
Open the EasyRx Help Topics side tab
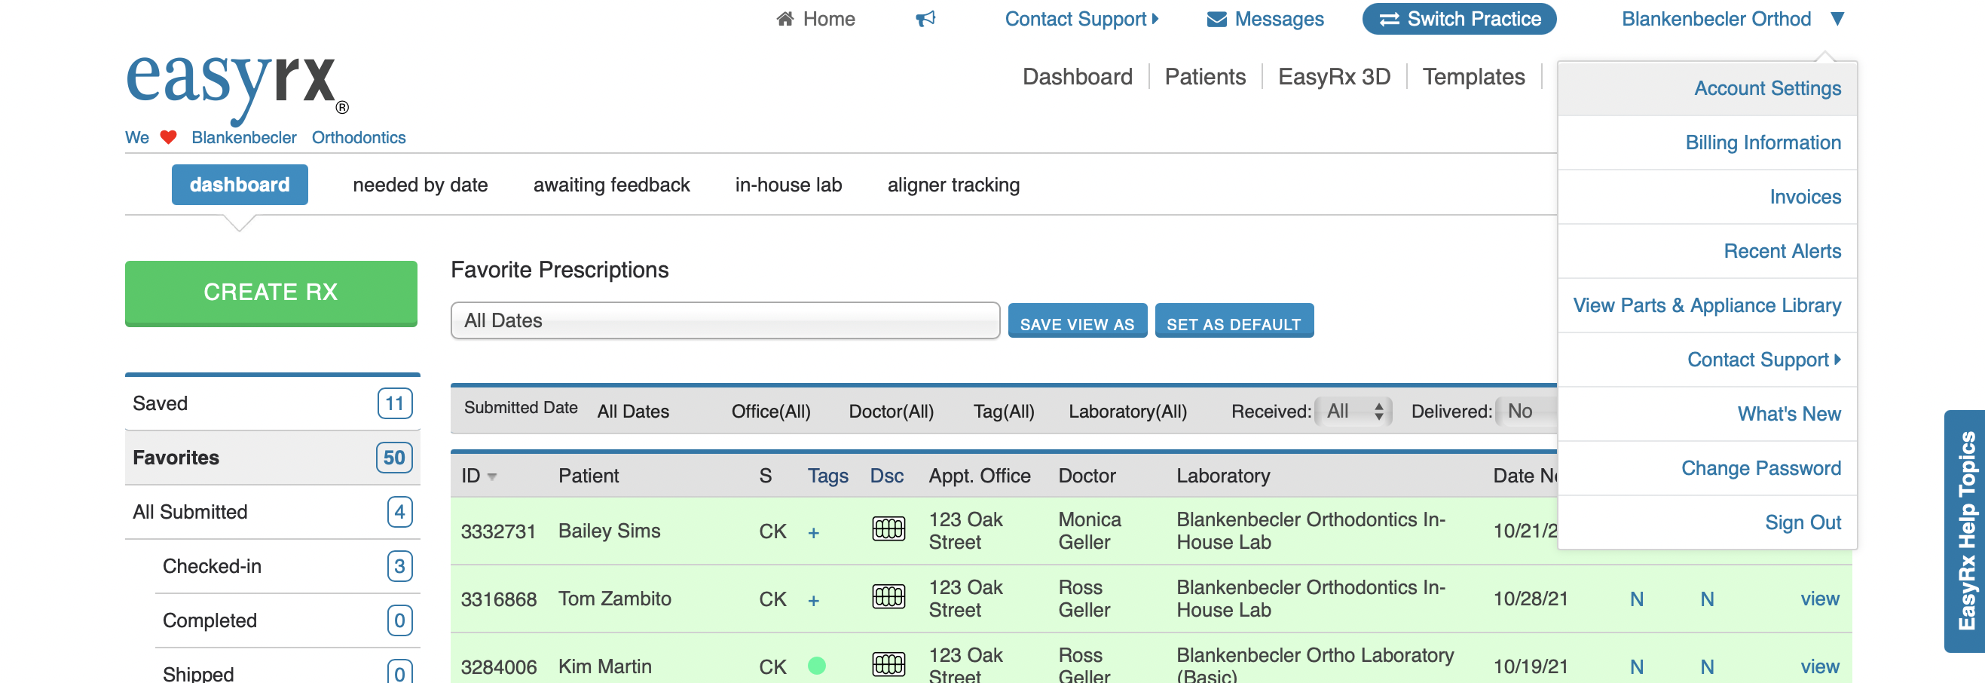[x=1965, y=531]
